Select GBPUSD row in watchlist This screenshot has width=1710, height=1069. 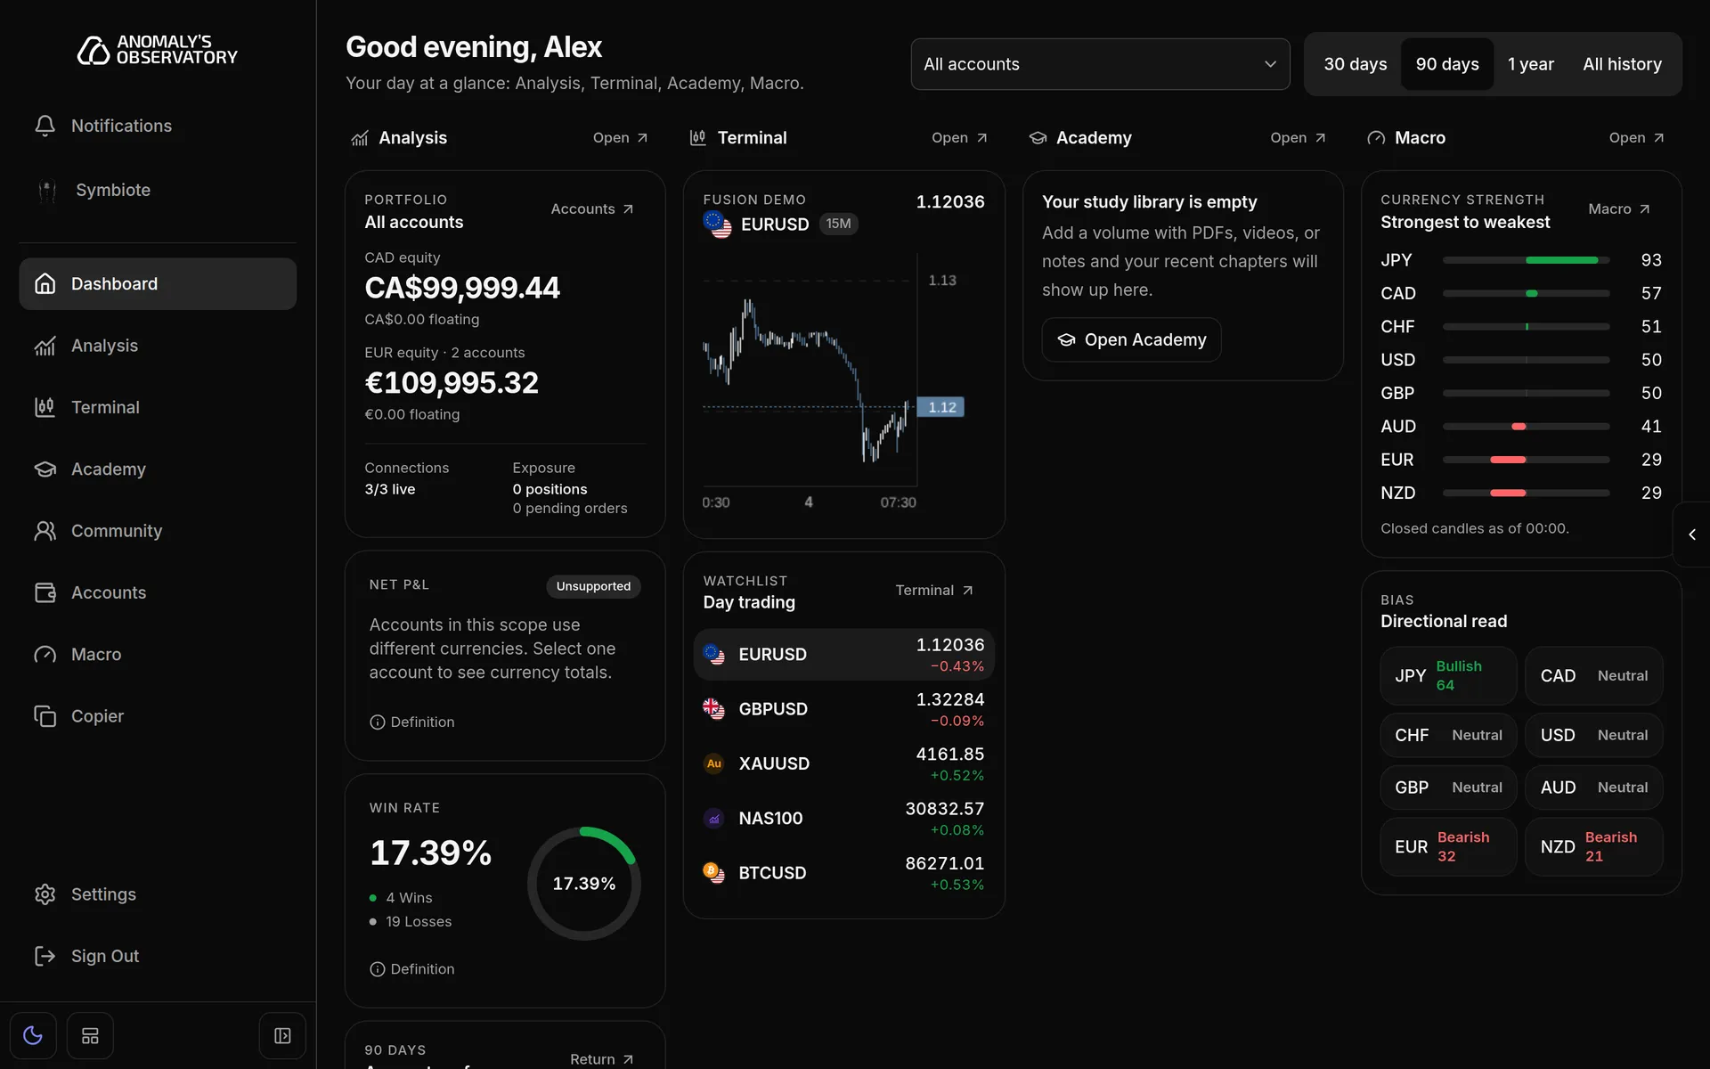click(843, 709)
